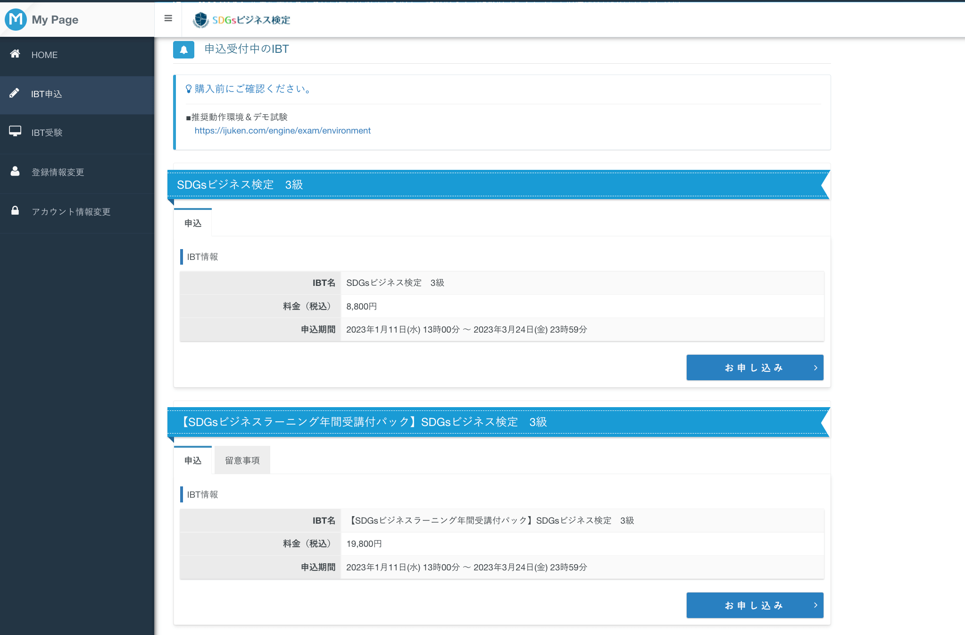Click the chevron arrow on the 8,800円 お申し込み button
The image size is (965, 635).
click(x=815, y=368)
